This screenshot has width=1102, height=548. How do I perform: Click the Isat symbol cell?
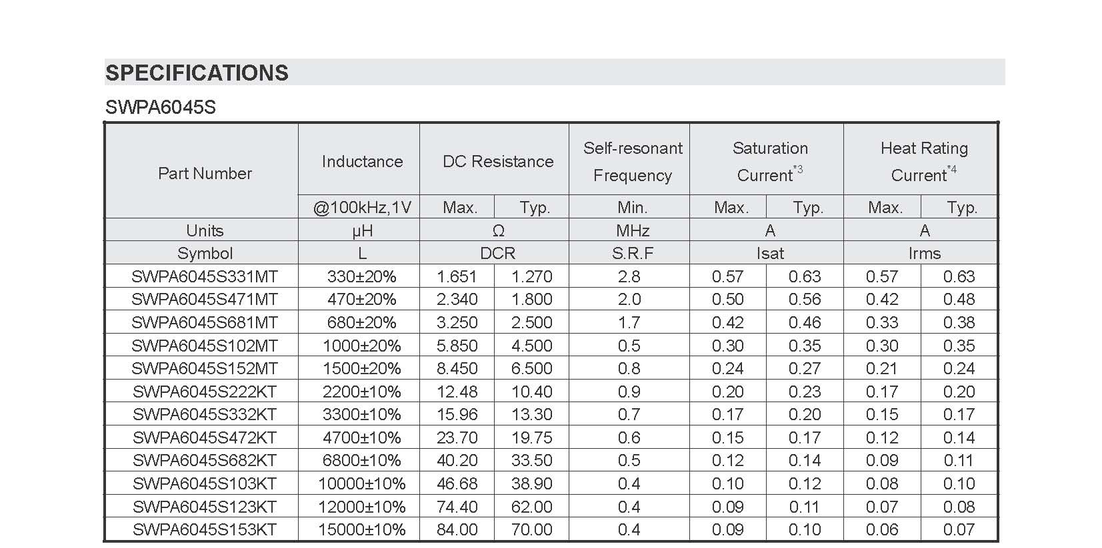click(x=769, y=253)
